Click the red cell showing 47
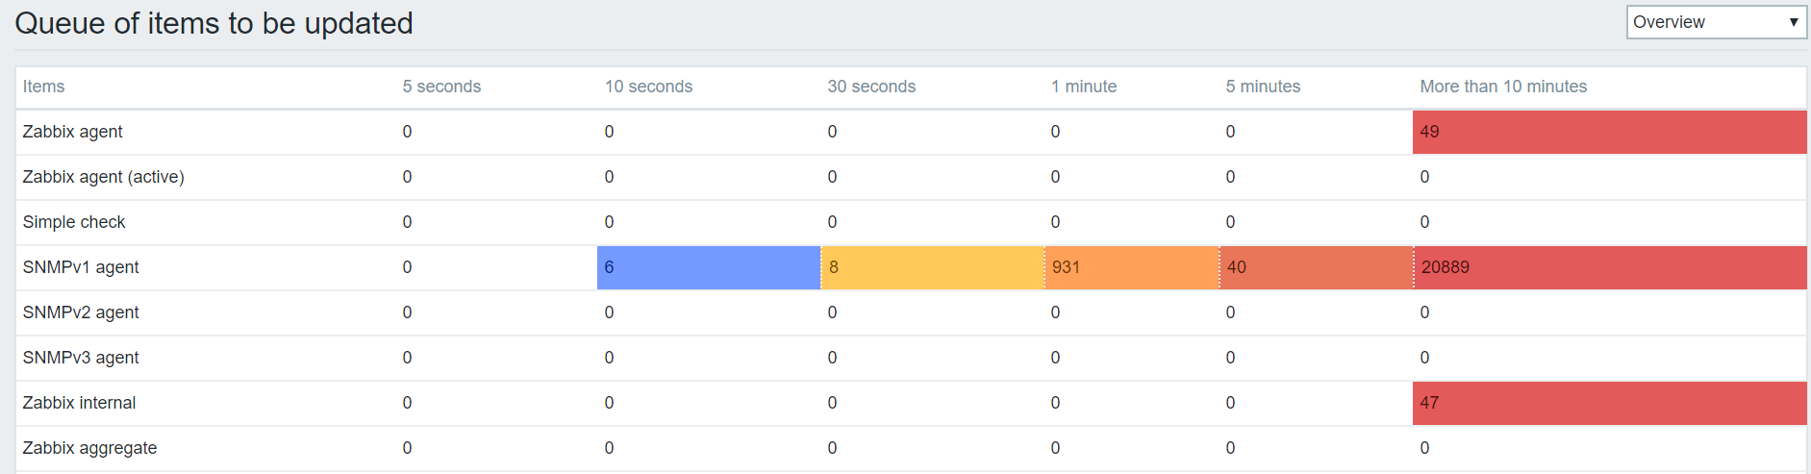The image size is (1811, 474). [1608, 403]
